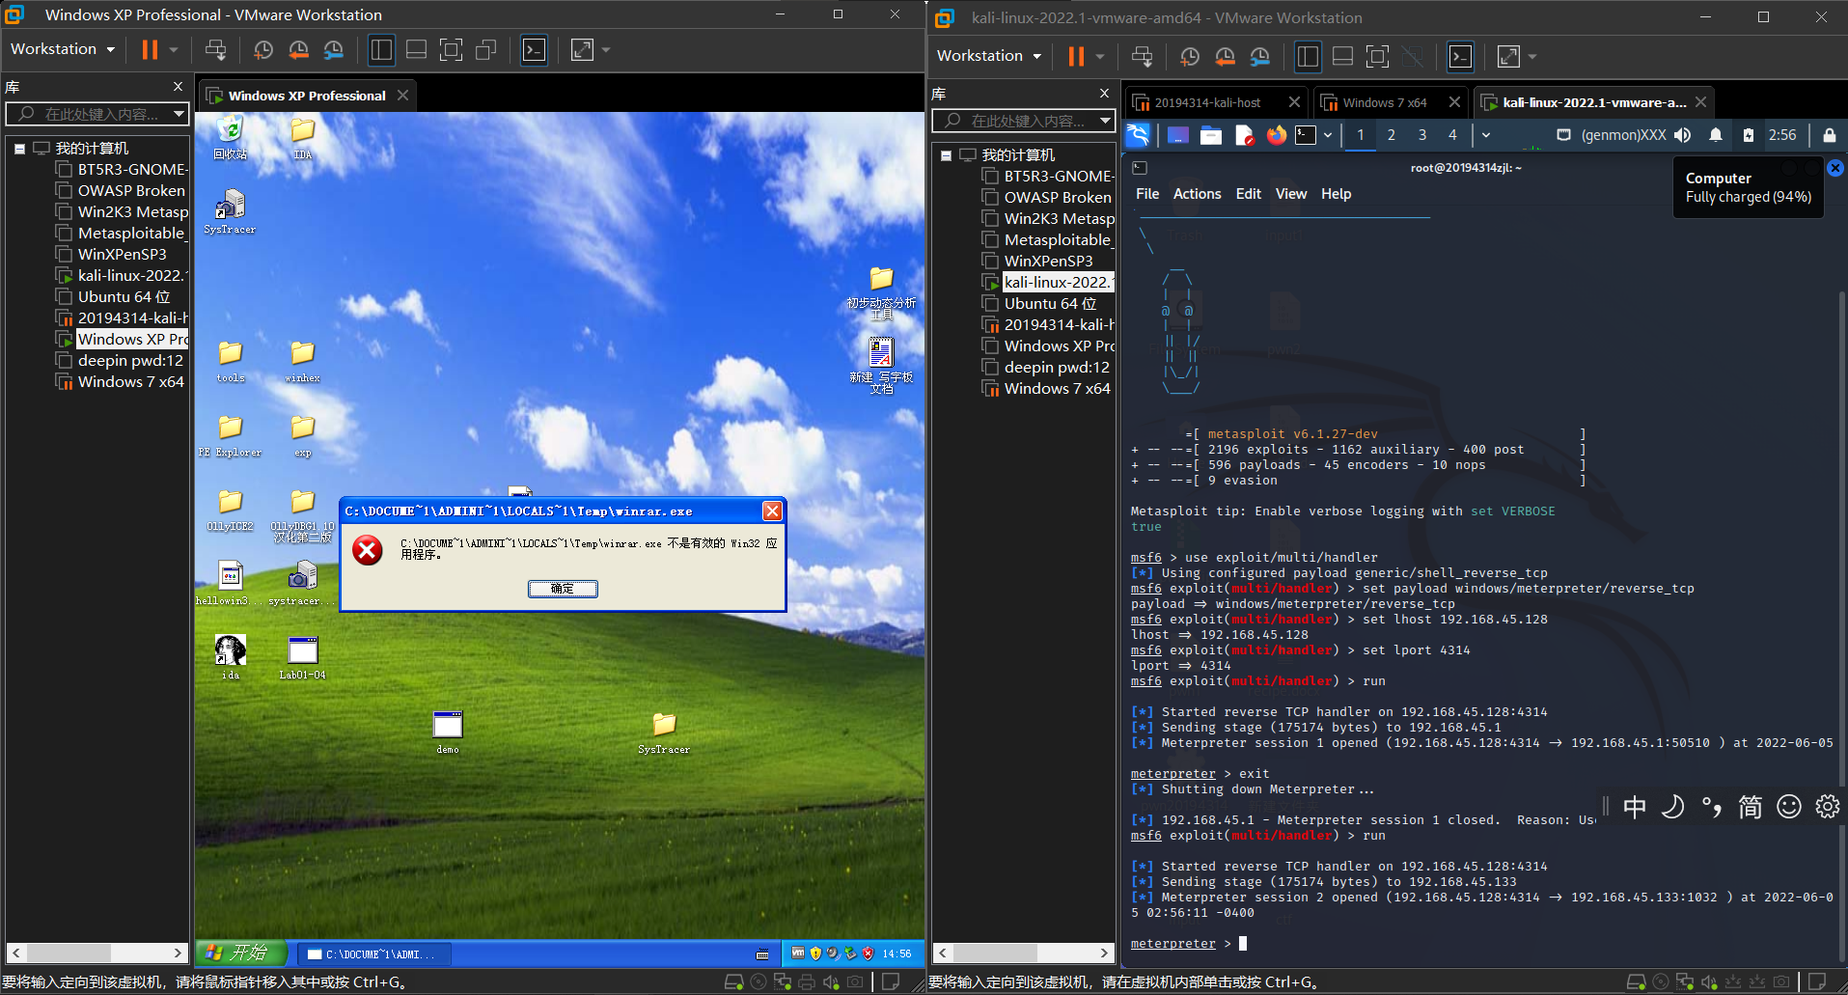Toggle Chinese/English mode on IME bar

tap(1635, 807)
